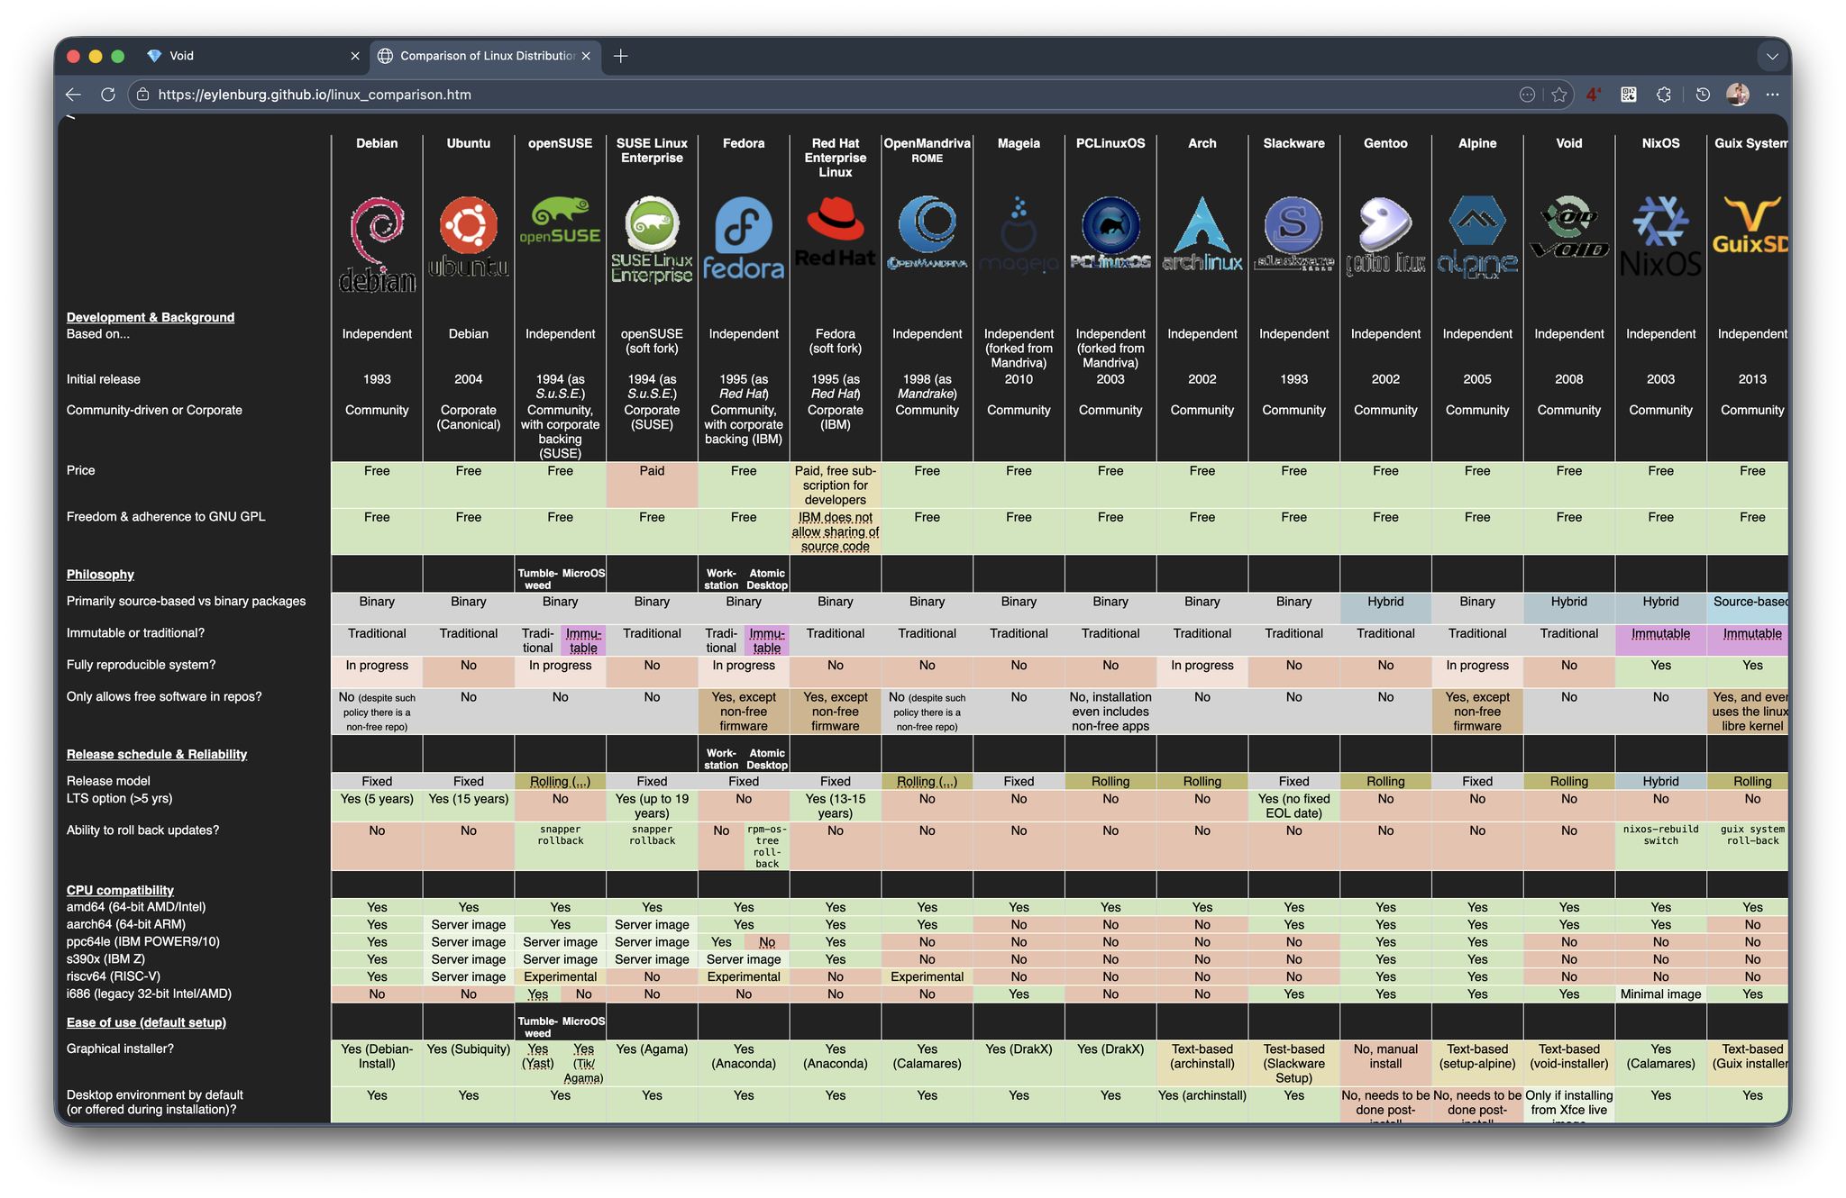Bookmark this page with the star icon

pos(1559,95)
